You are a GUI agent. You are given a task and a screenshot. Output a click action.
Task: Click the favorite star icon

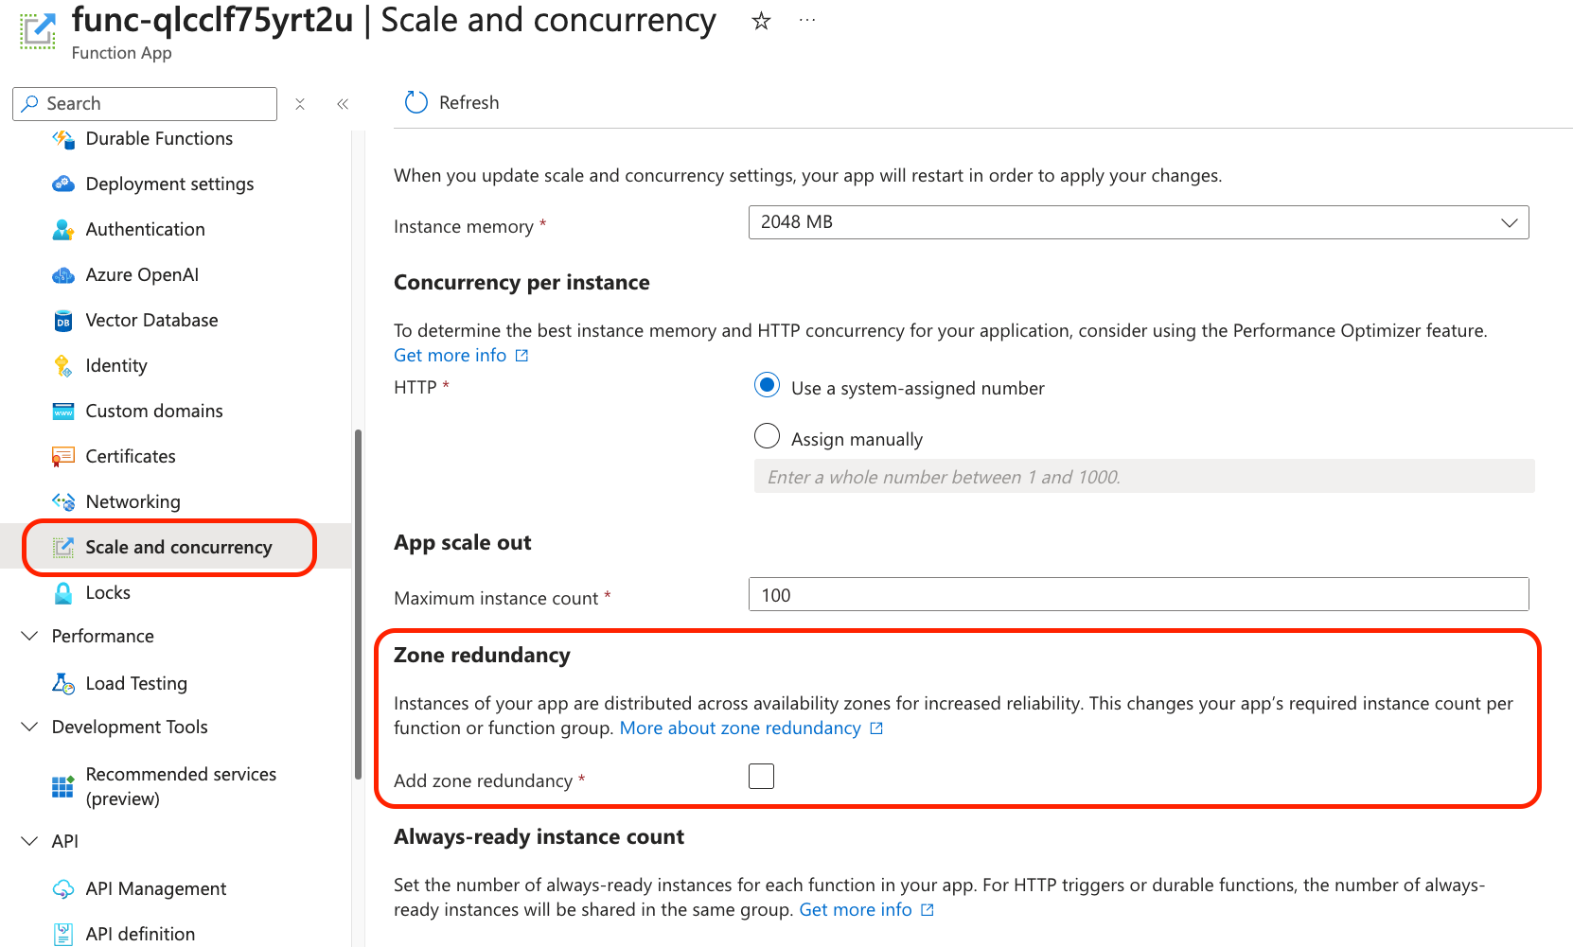[761, 21]
